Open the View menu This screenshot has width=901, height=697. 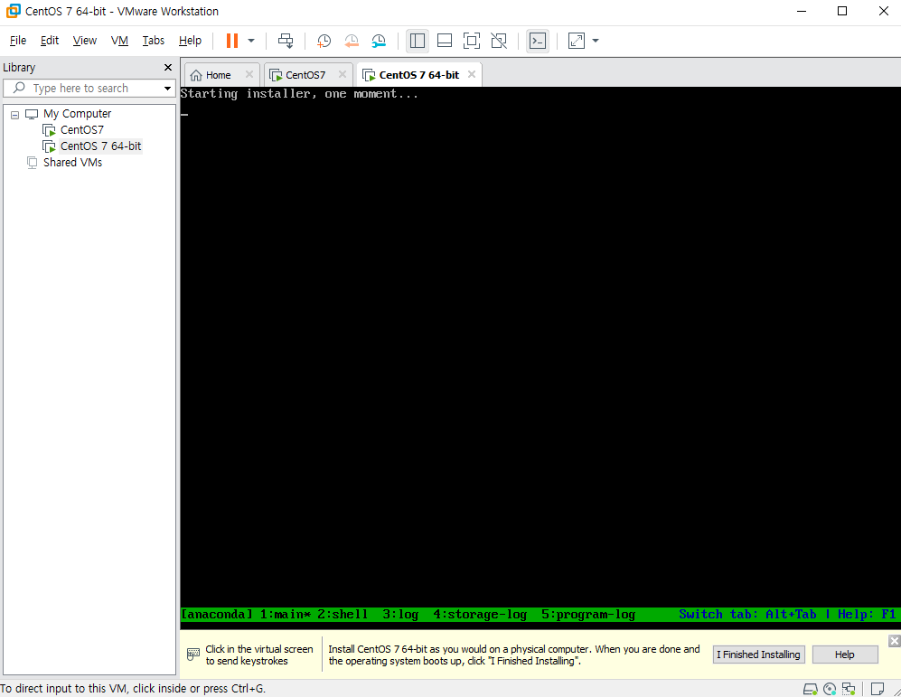point(84,40)
